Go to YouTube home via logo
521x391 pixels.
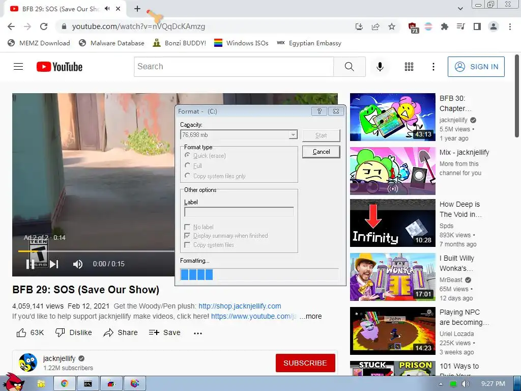point(60,67)
